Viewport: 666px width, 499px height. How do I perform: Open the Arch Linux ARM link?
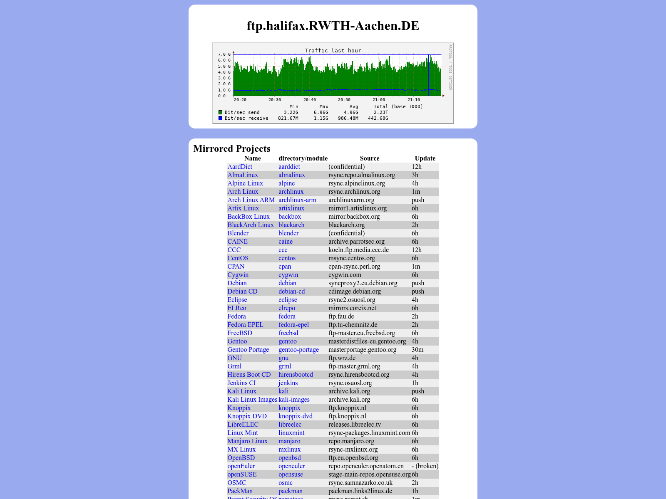(x=251, y=200)
